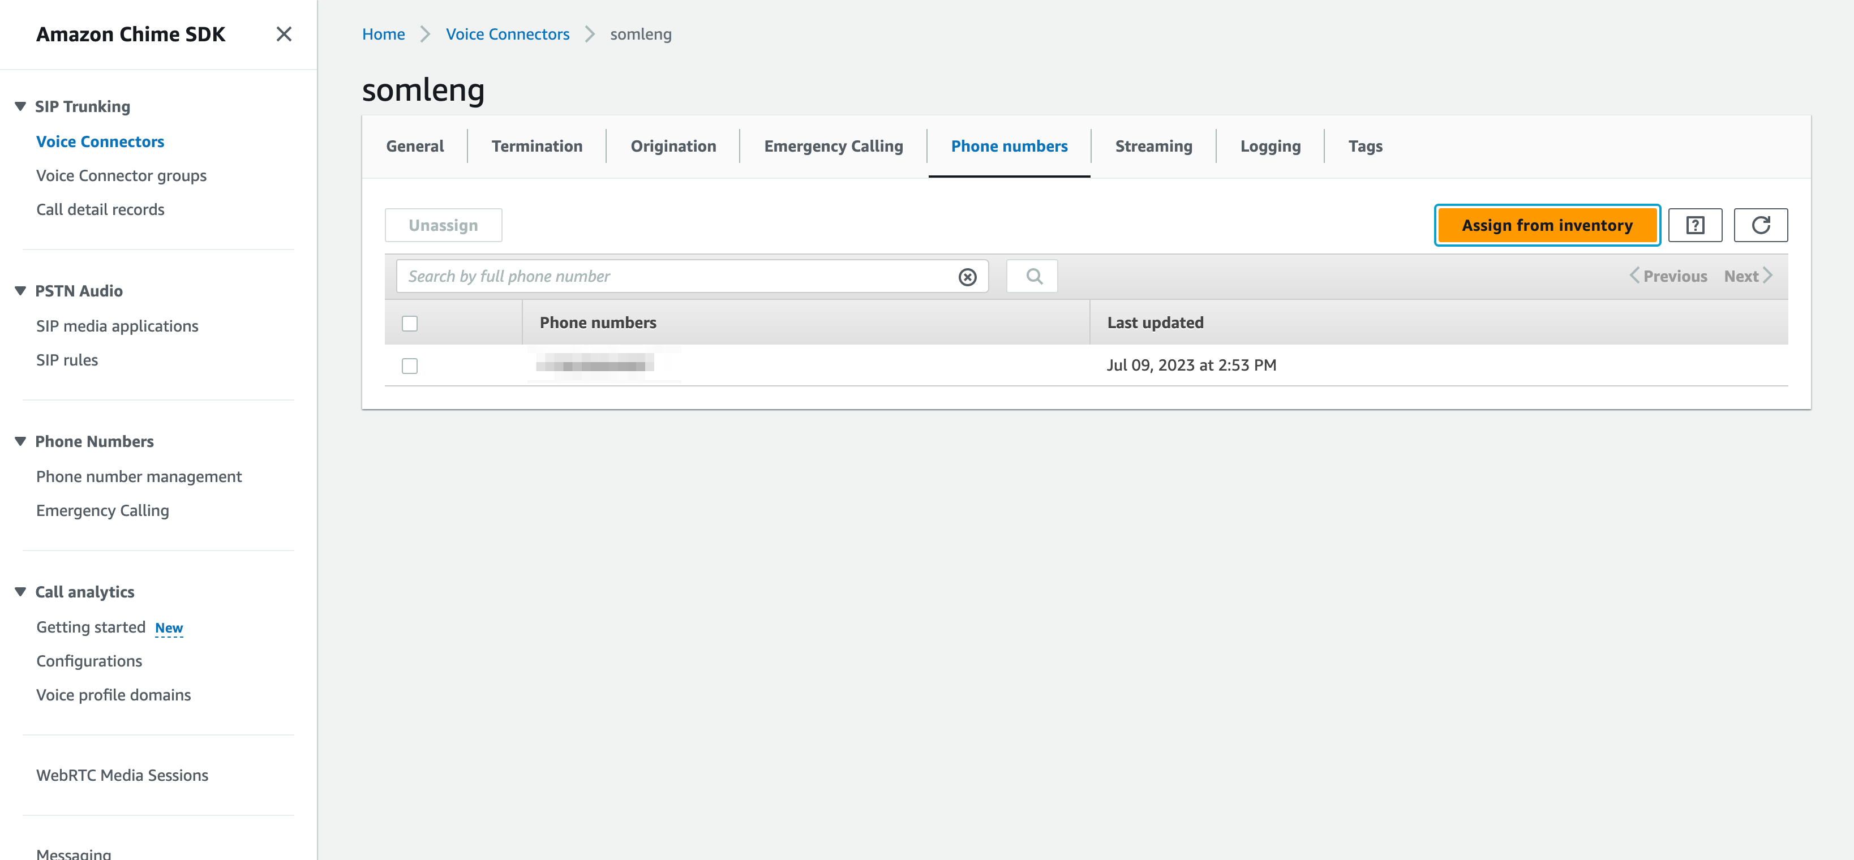
Task: Open the Streaming tab
Action: pyautogui.click(x=1153, y=146)
